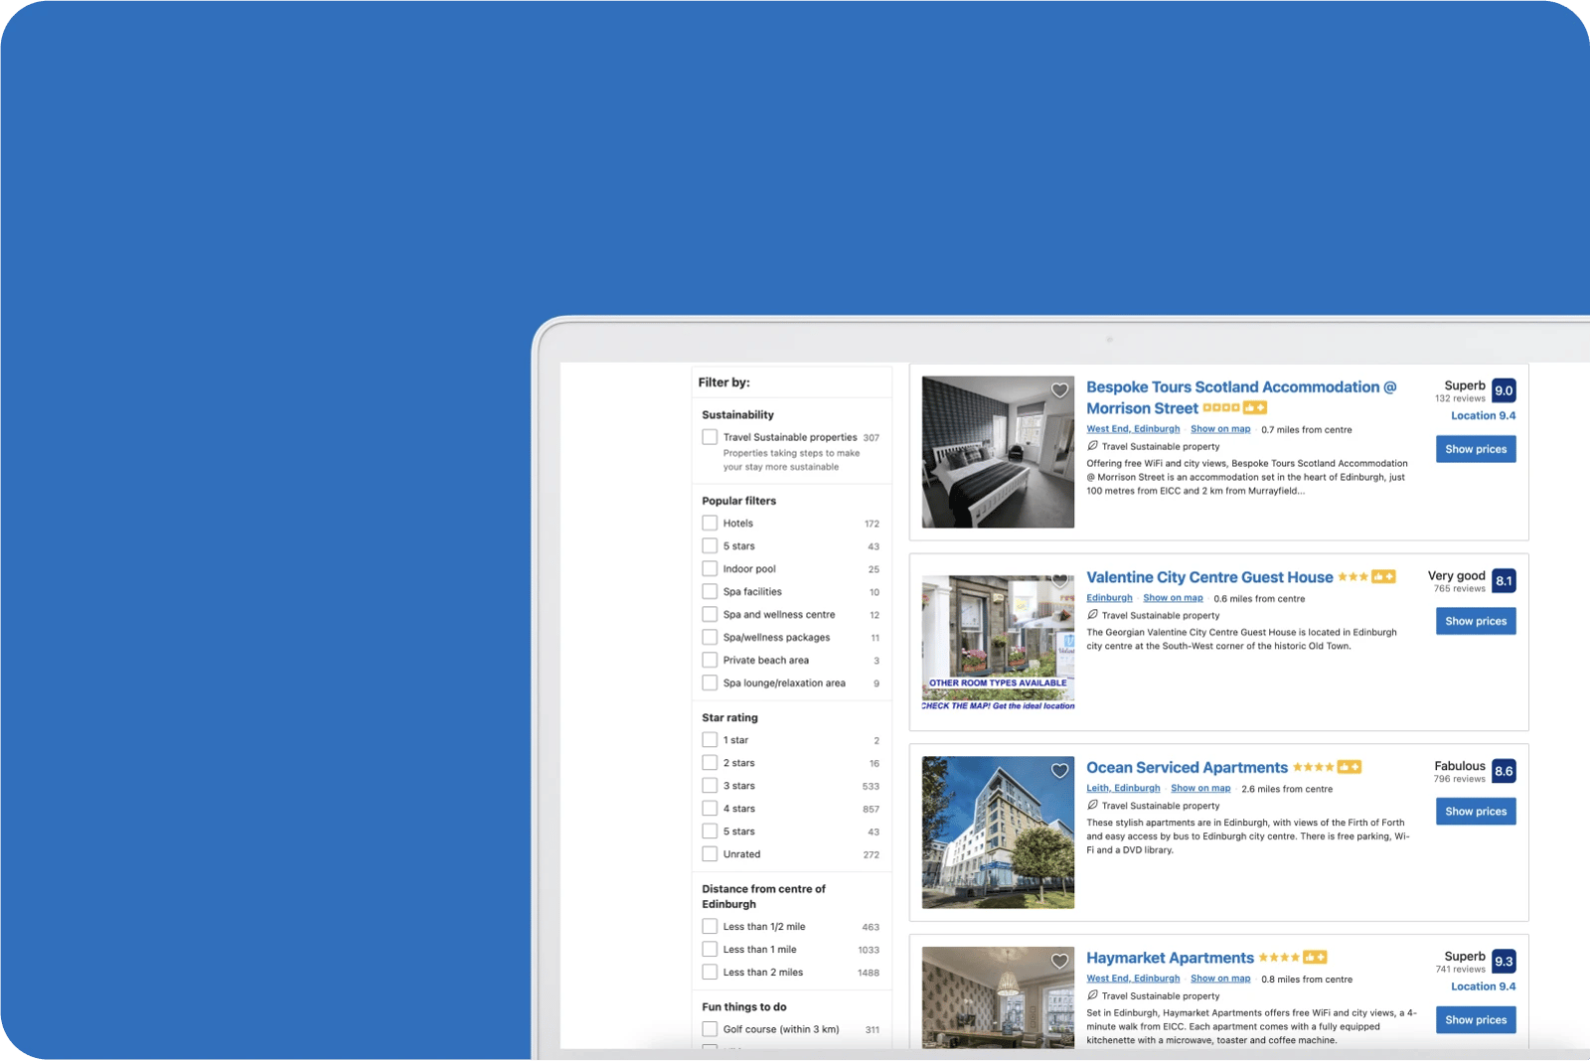The image size is (1590, 1061).
Task: Click the star rating of Valentine Guest House
Action: coord(1353,577)
